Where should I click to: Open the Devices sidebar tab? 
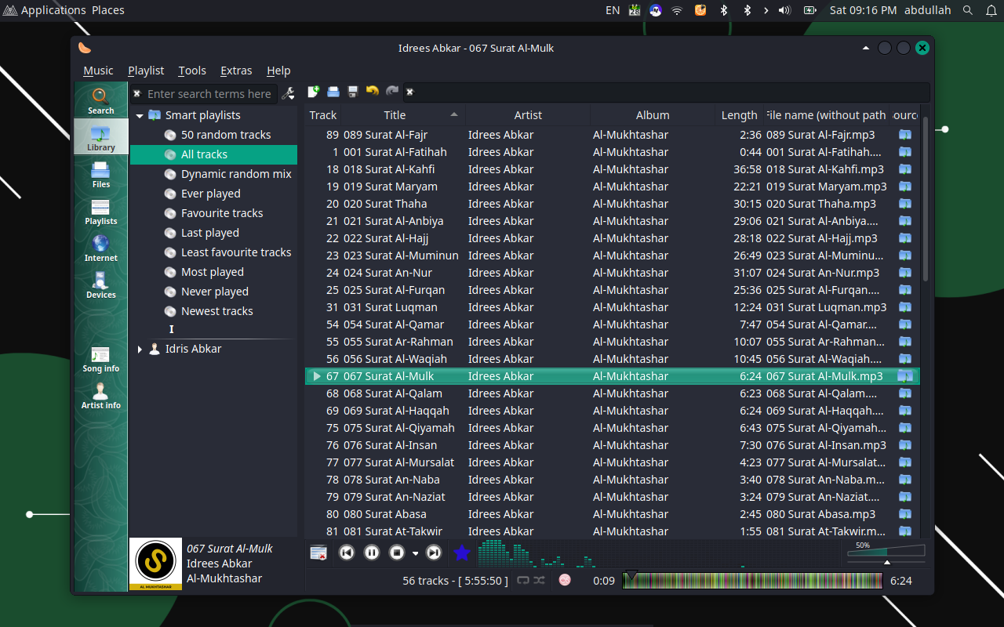[x=100, y=285]
